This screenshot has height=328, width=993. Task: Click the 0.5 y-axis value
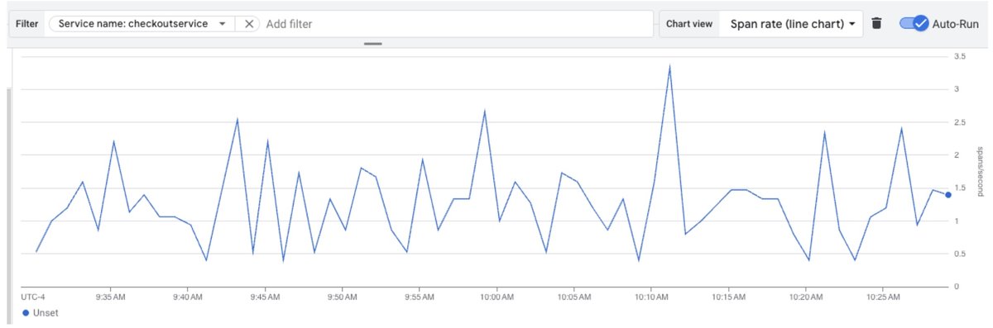coord(961,254)
